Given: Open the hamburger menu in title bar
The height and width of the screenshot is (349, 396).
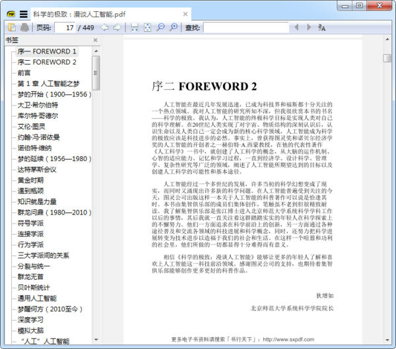Looking at the screenshot, I should 23,13.
